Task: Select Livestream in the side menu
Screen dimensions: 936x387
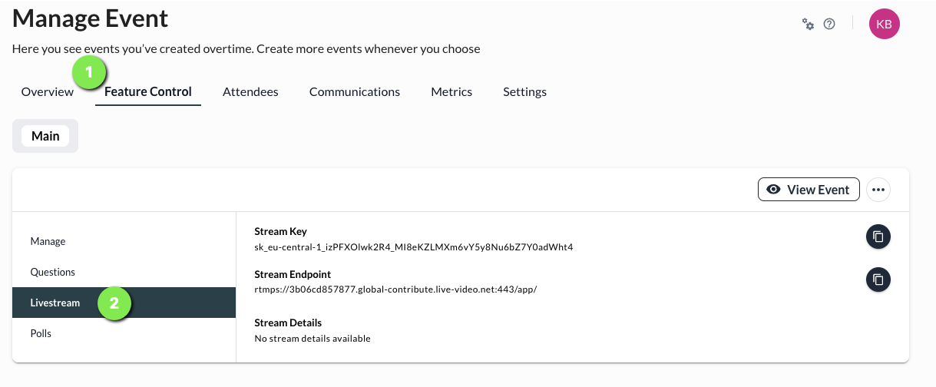Action: 55,303
